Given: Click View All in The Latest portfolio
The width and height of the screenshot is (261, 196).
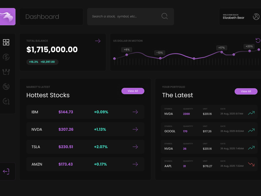Looking at the screenshot, I should (246, 91).
